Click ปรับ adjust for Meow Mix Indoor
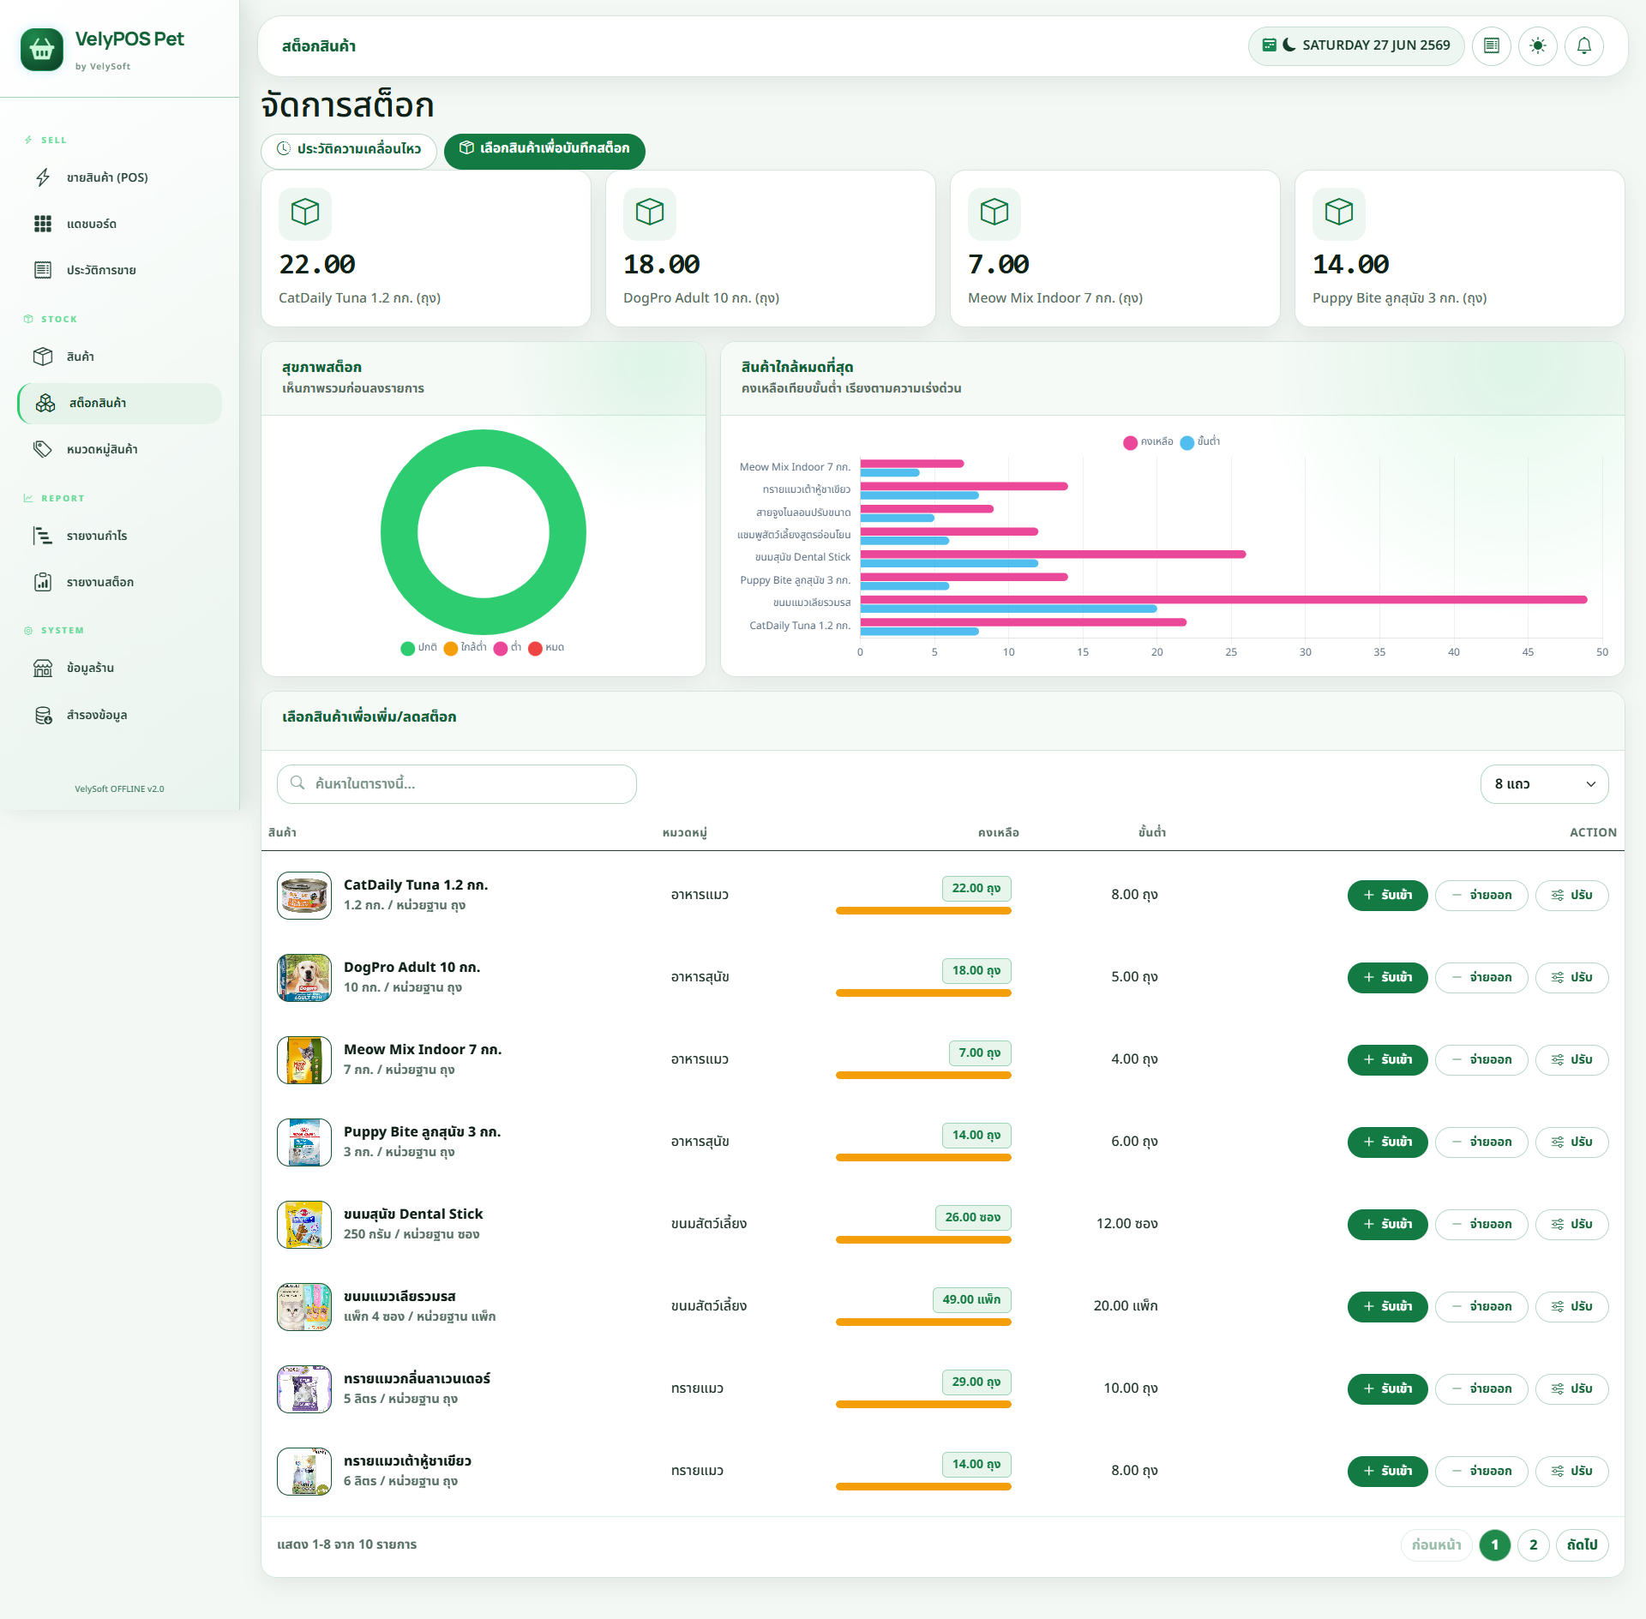Viewport: 1646px width, 1619px height. pos(1571,1059)
